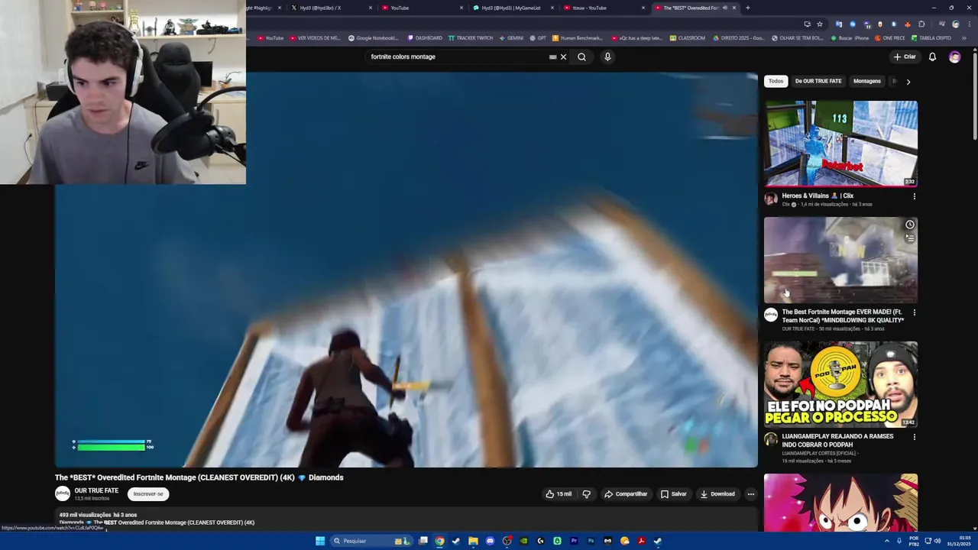Open the OUR TRUE FATE channel name link

click(96, 490)
